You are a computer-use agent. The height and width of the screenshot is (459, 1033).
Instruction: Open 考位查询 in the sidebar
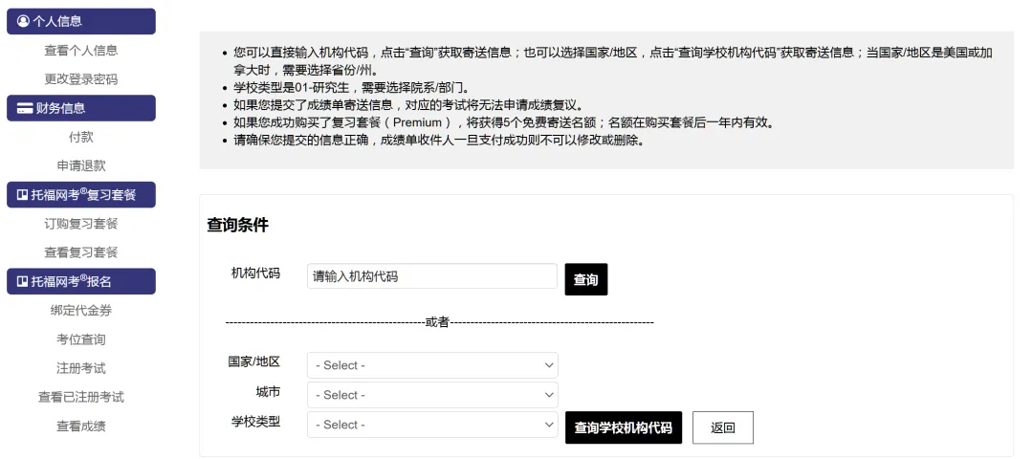[81, 339]
